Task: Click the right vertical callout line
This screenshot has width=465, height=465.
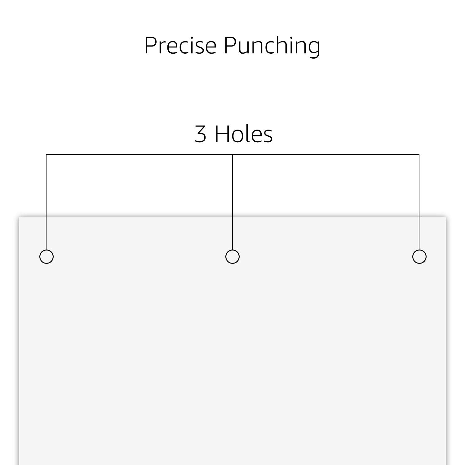Action: [x=419, y=202]
